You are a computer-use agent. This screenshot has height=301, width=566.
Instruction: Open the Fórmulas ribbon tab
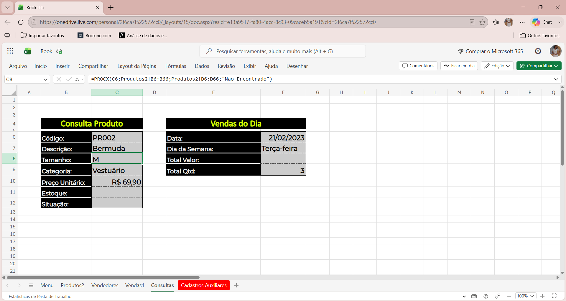[176, 66]
